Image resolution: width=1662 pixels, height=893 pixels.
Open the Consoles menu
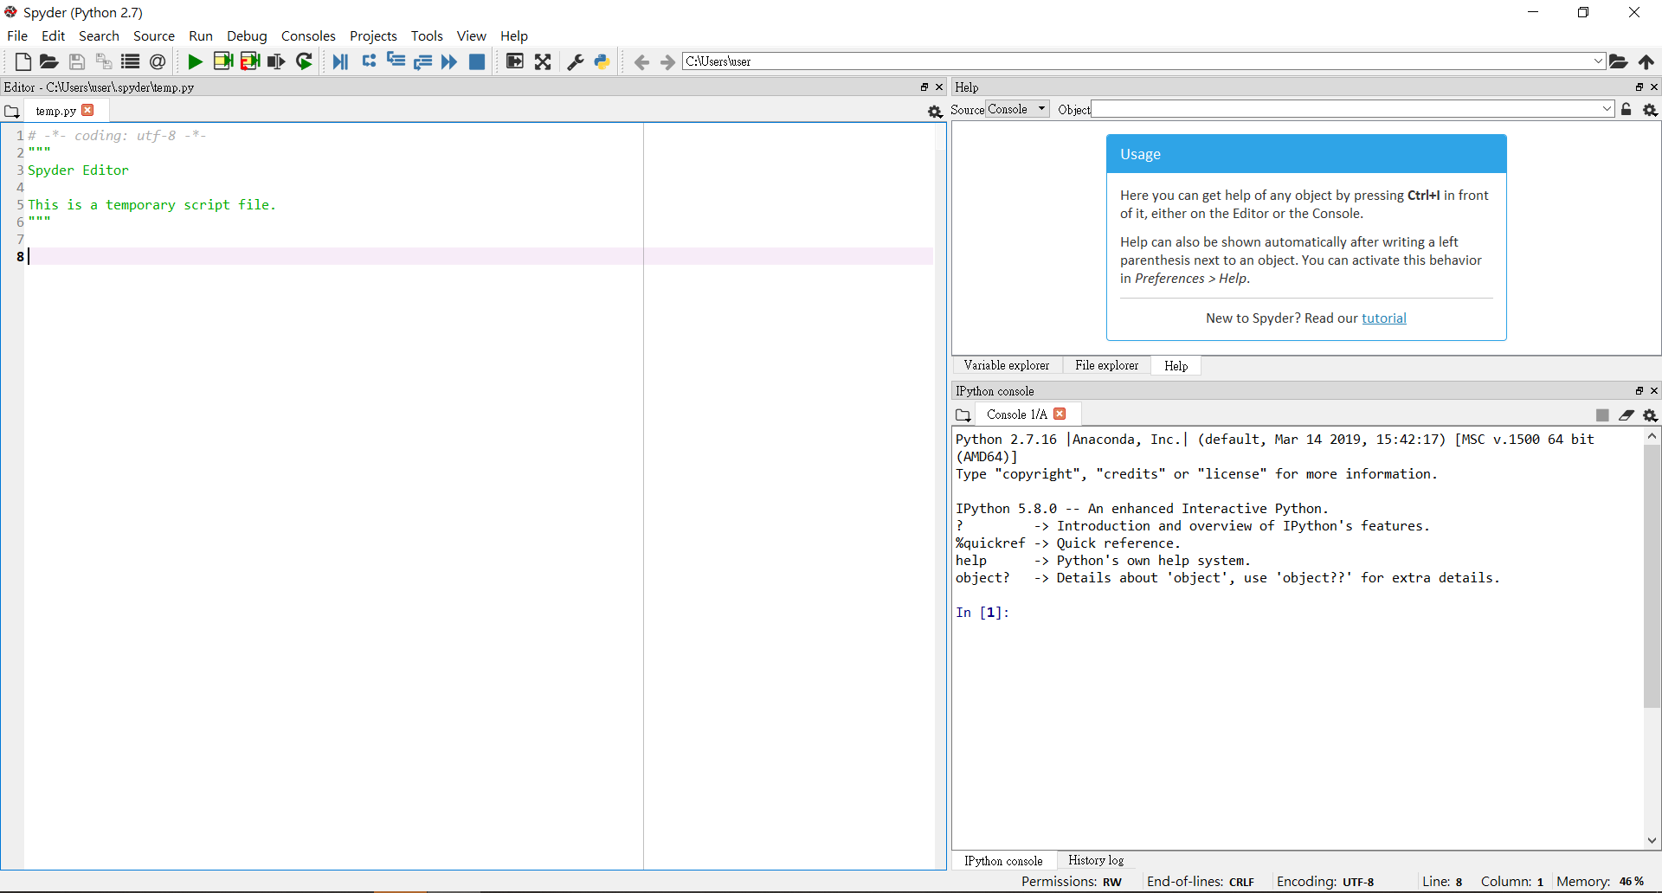(308, 35)
